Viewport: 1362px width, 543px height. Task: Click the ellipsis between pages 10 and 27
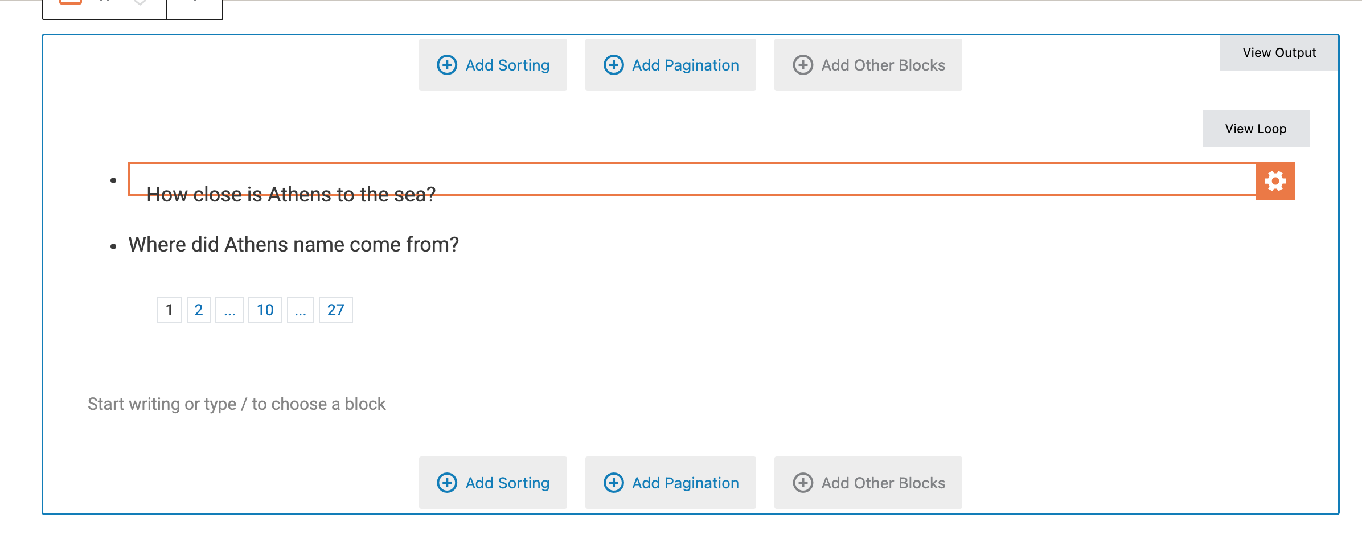tap(301, 310)
